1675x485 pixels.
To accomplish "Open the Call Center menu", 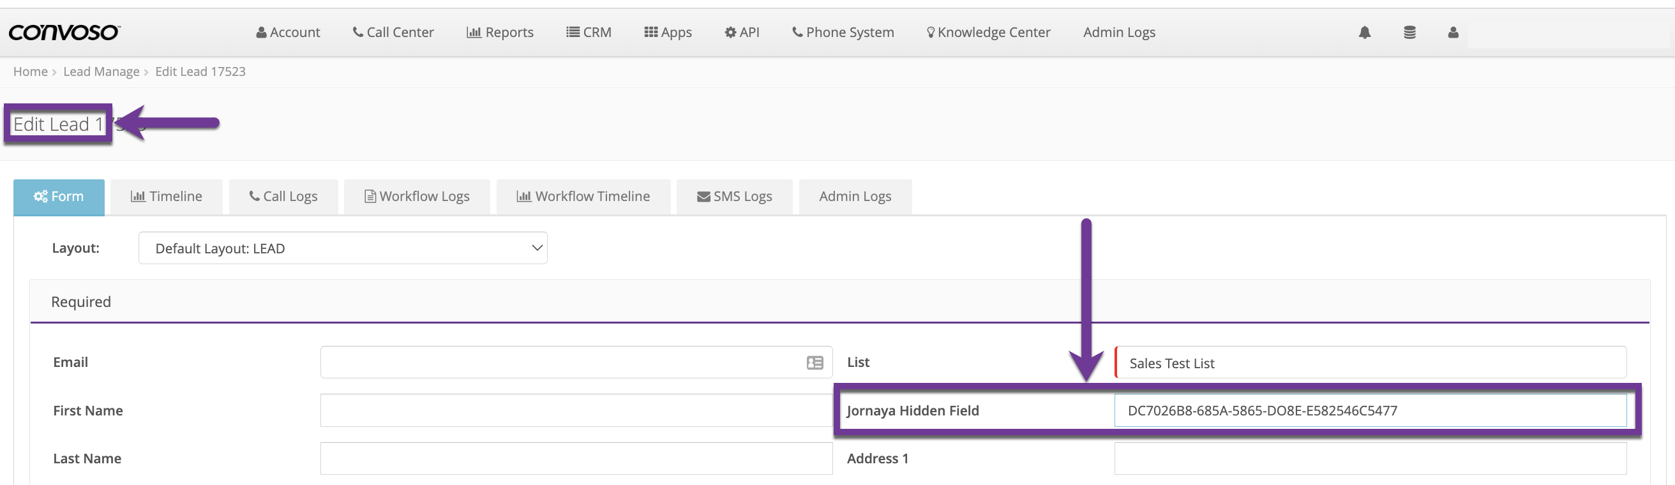I will coord(393,33).
